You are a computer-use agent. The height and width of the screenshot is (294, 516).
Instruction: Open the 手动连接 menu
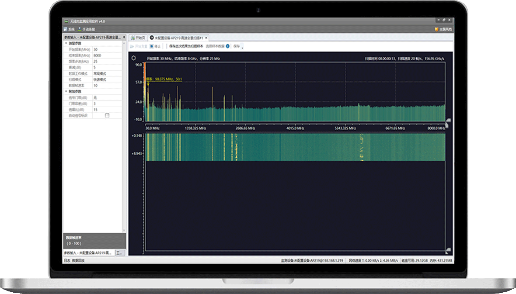click(86, 29)
